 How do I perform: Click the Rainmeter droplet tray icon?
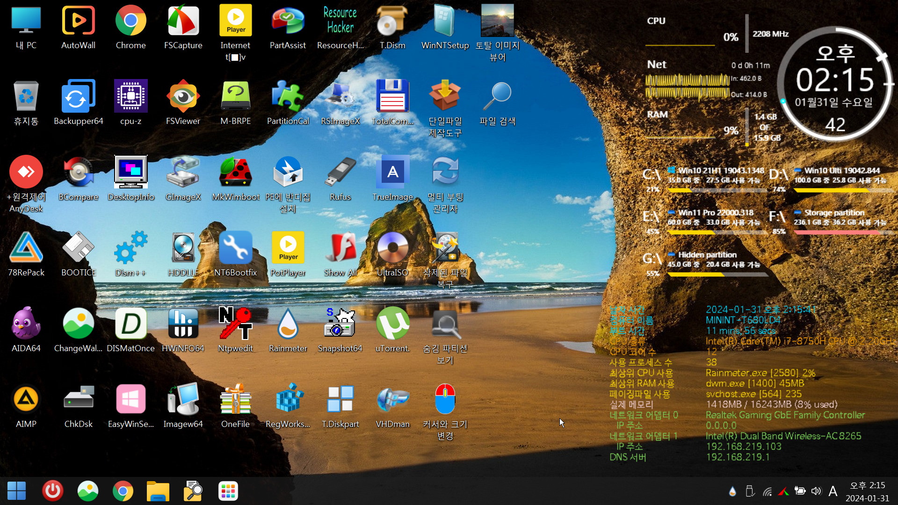(732, 491)
